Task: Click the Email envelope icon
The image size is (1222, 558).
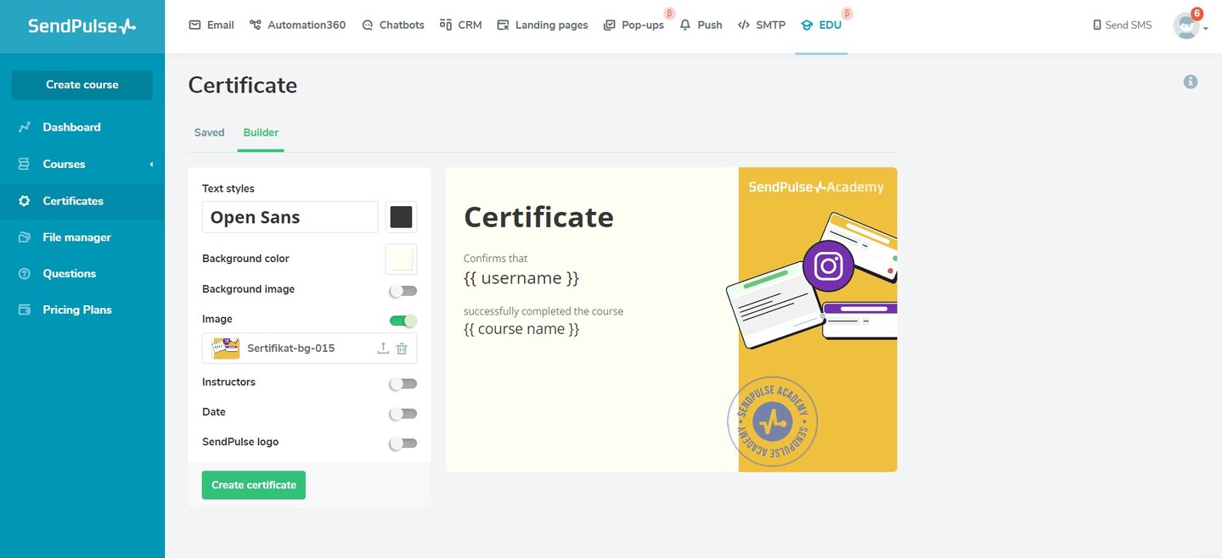Action: (x=194, y=25)
